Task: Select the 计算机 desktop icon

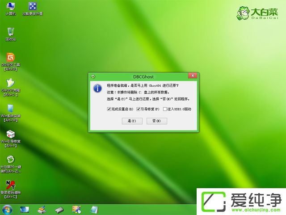Action: coord(10,7)
